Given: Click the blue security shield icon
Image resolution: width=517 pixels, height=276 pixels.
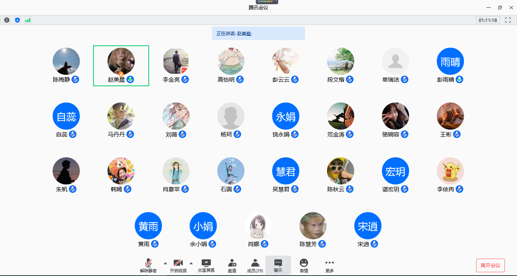Looking at the screenshot, I should tap(17, 20).
